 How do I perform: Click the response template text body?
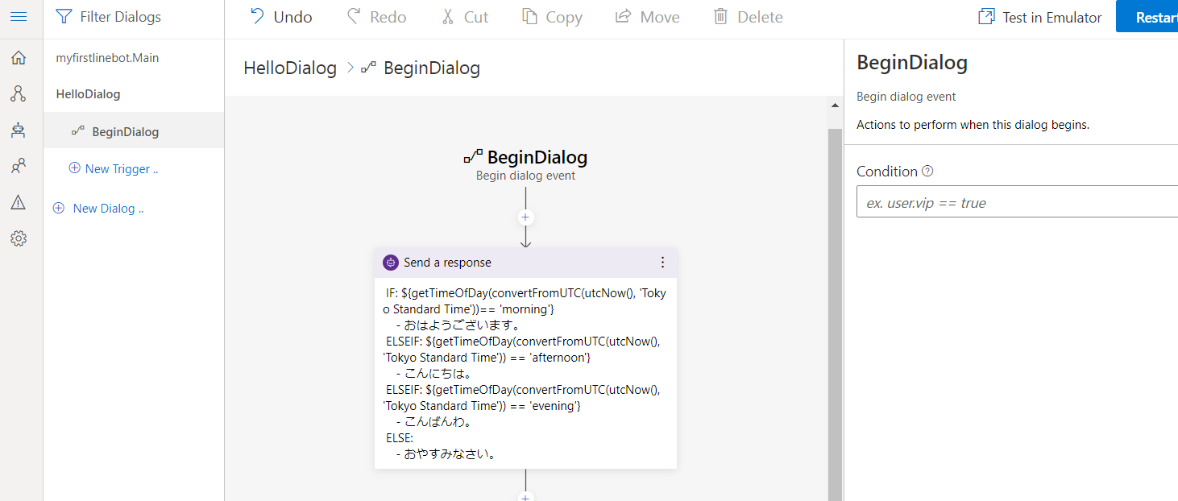click(525, 373)
